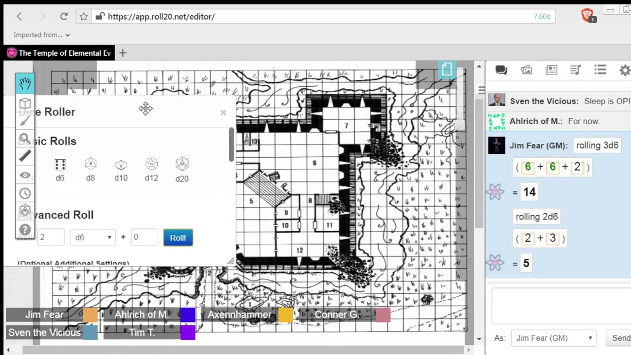Switch to the Chat tab
The width and height of the screenshot is (631, 355).
(x=501, y=71)
